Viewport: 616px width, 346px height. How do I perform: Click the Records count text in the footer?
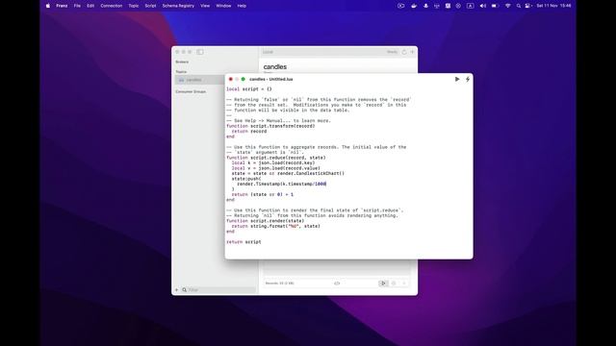280,284
